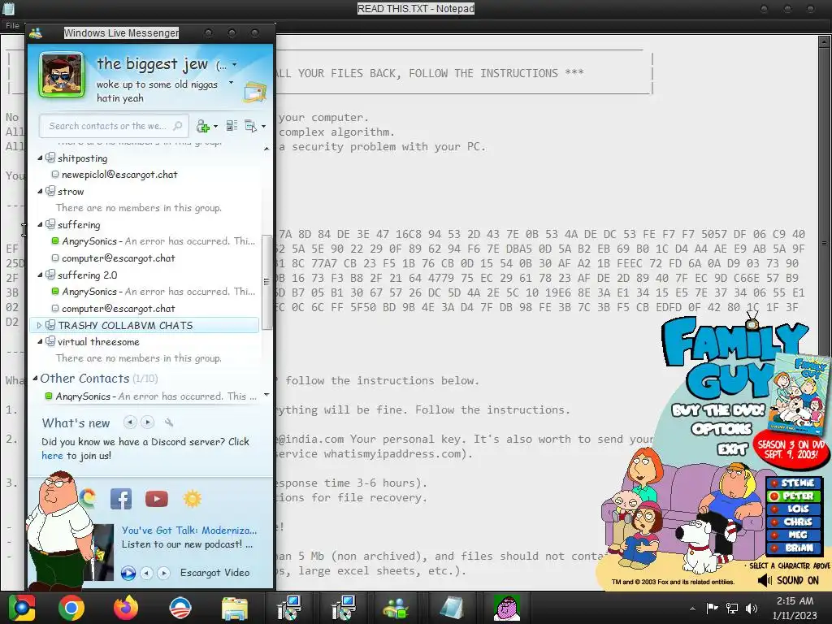Image resolution: width=832 pixels, height=624 pixels.
Task: Go to previous Escargot Video item
Action: click(x=147, y=573)
